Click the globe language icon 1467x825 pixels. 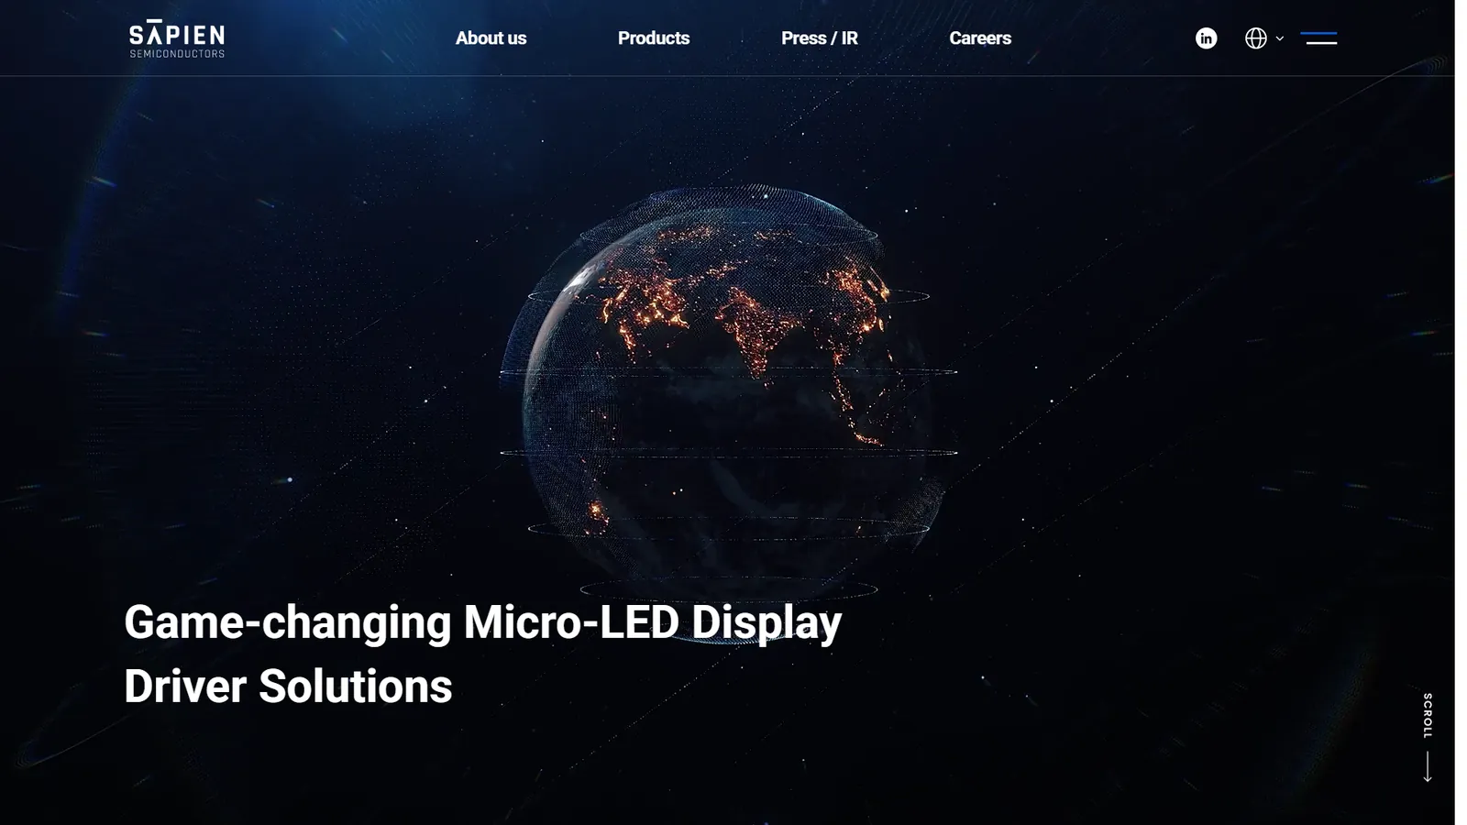coord(1255,38)
